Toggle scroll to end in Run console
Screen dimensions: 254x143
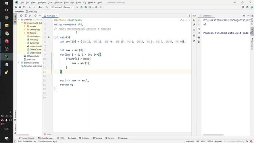pos(199,33)
